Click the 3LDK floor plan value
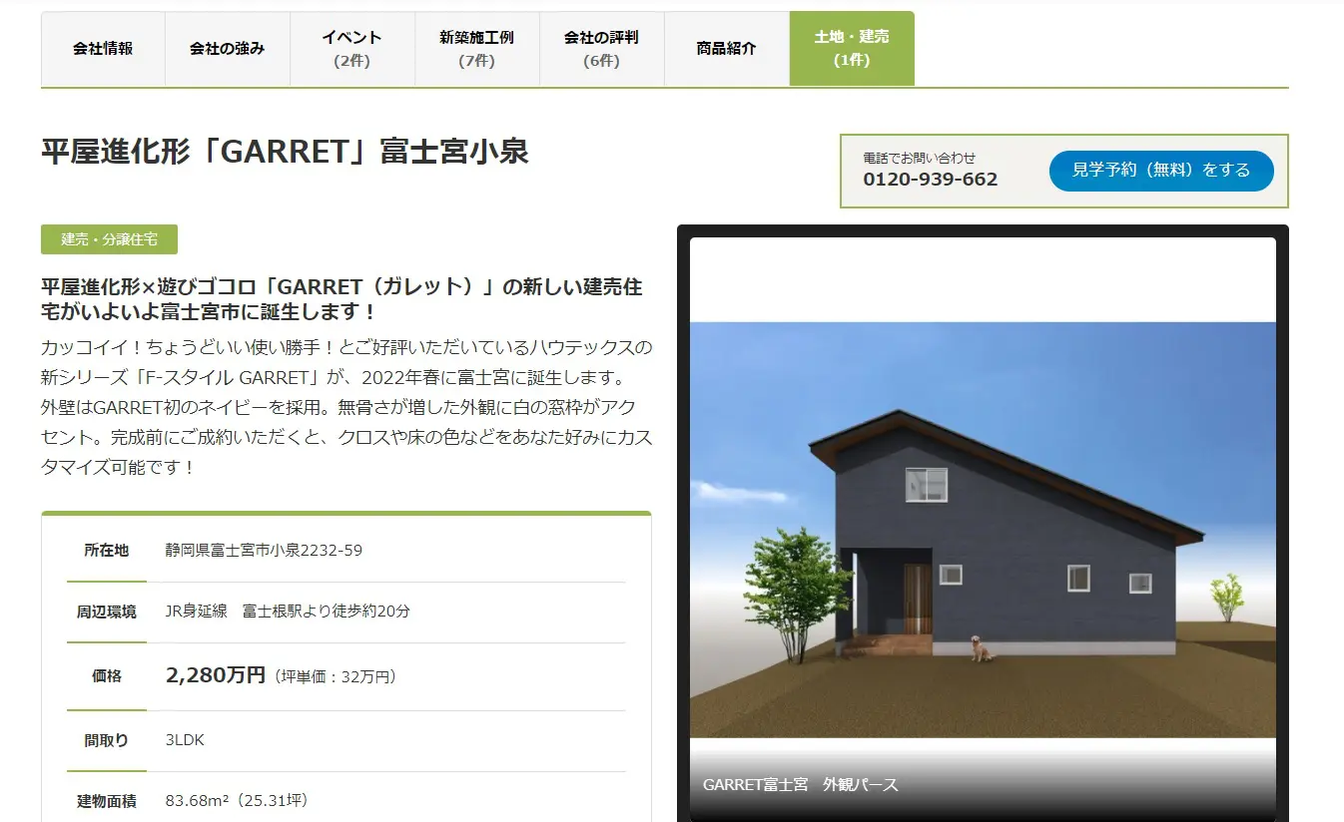Viewport: 1344px width, 822px height. [185, 740]
